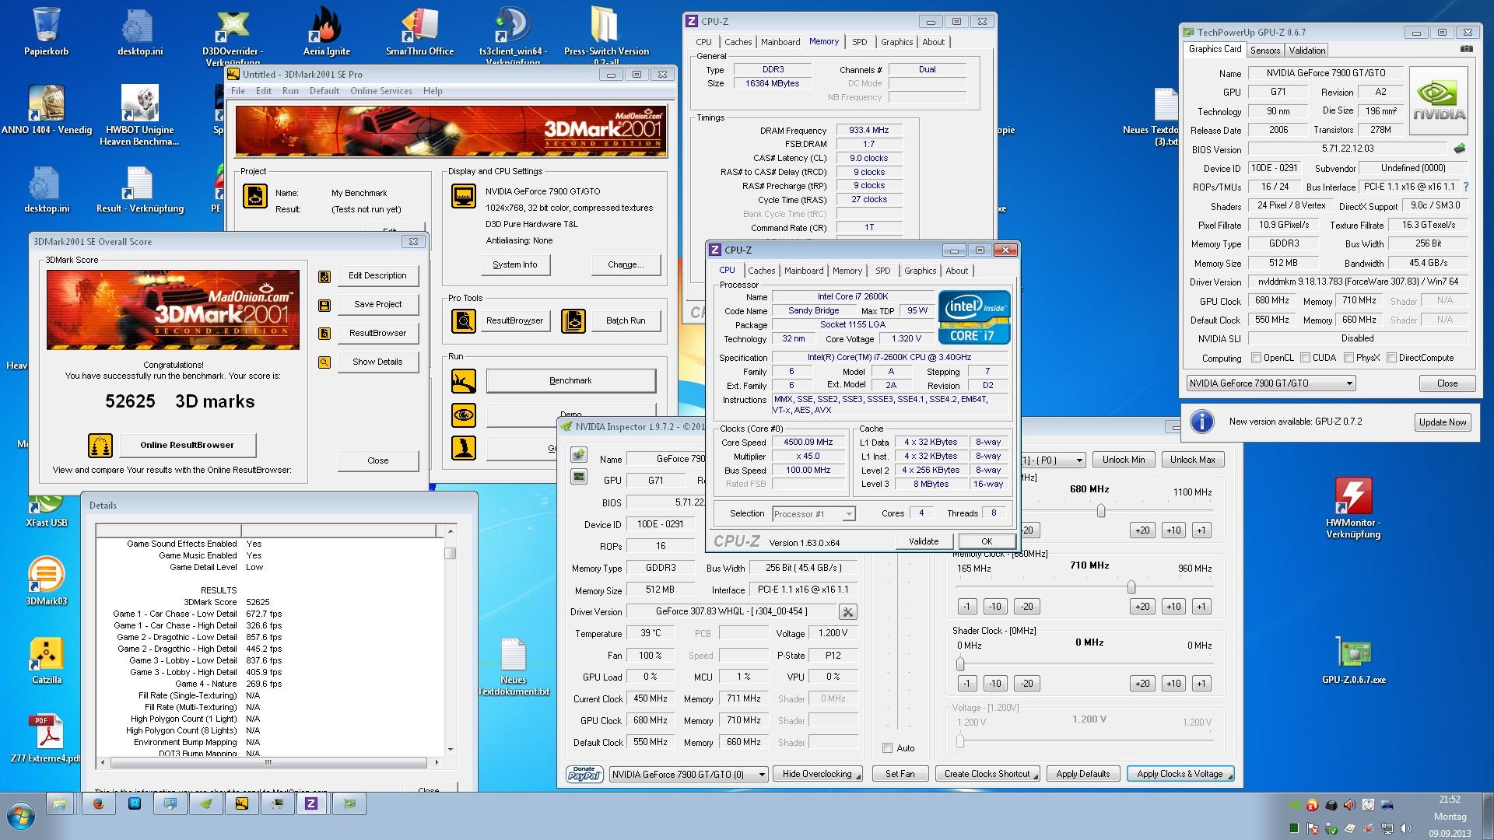Open the SmarThru Office desktop shortcut
The height and width of the screenshot is (840, 1494).
(419, 31)
